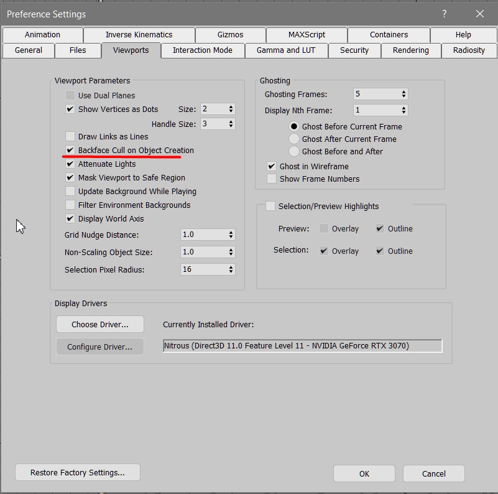Click the Cancel button
Viewport: 498px width, 494px height.
pos(434,473)
